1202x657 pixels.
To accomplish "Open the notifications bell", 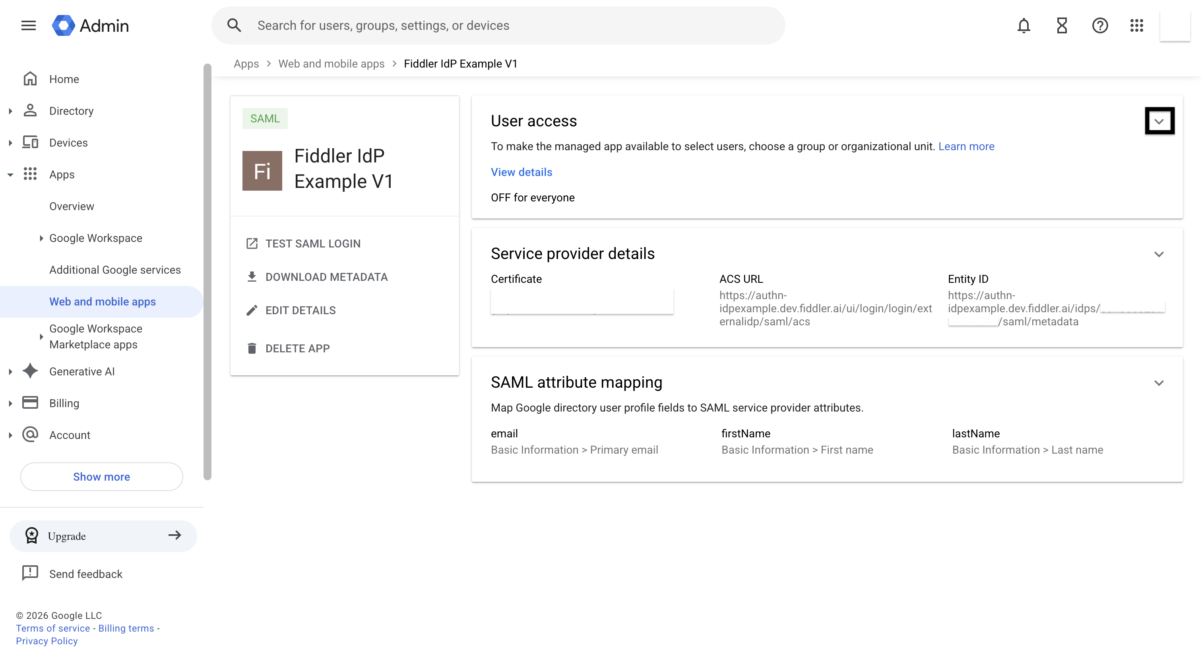I will pos(1024,26).
